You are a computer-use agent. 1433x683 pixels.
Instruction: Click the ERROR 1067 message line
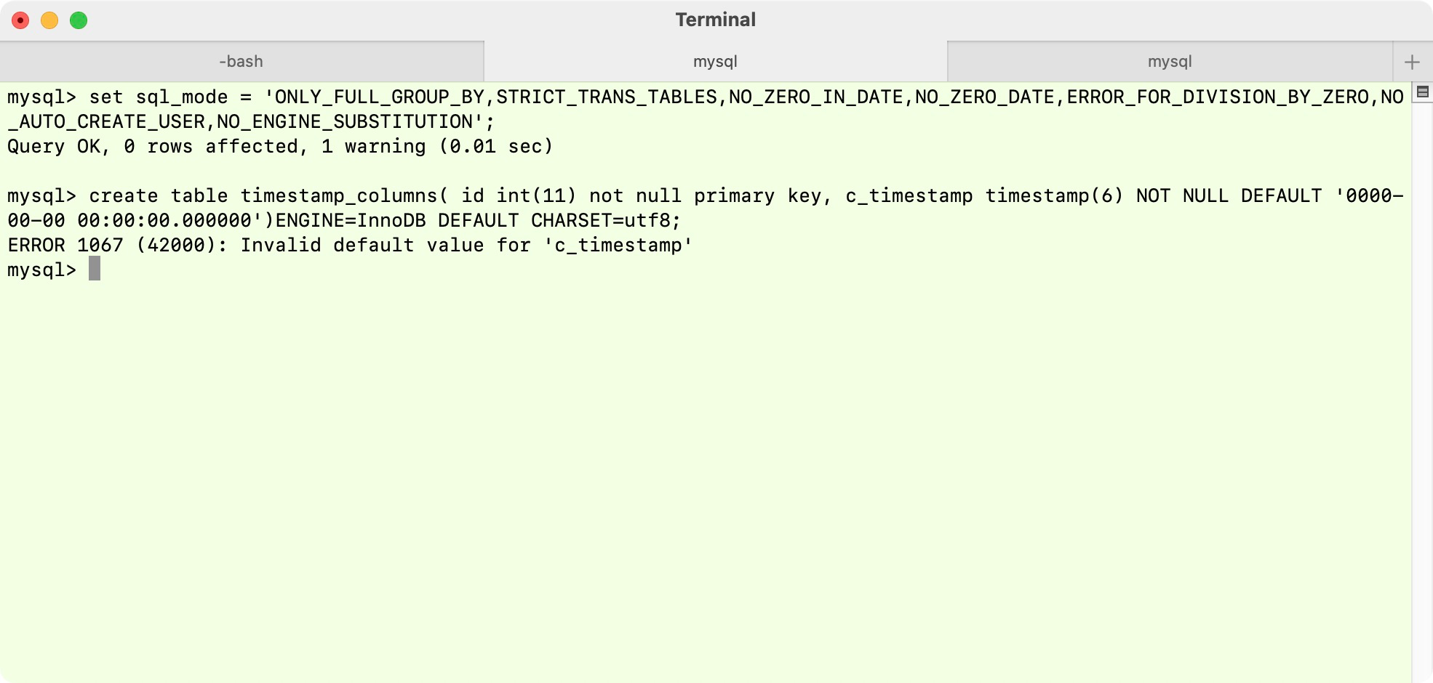(349, 245)
